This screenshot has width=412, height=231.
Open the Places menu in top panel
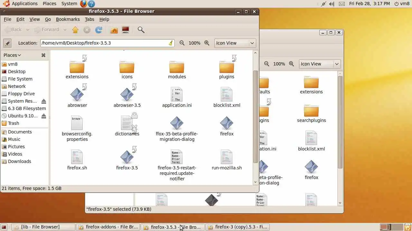click(49, 4)
